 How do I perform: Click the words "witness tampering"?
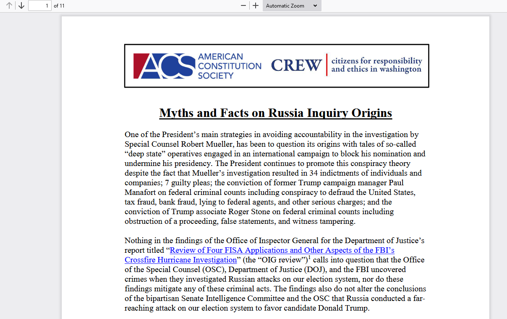323,221
